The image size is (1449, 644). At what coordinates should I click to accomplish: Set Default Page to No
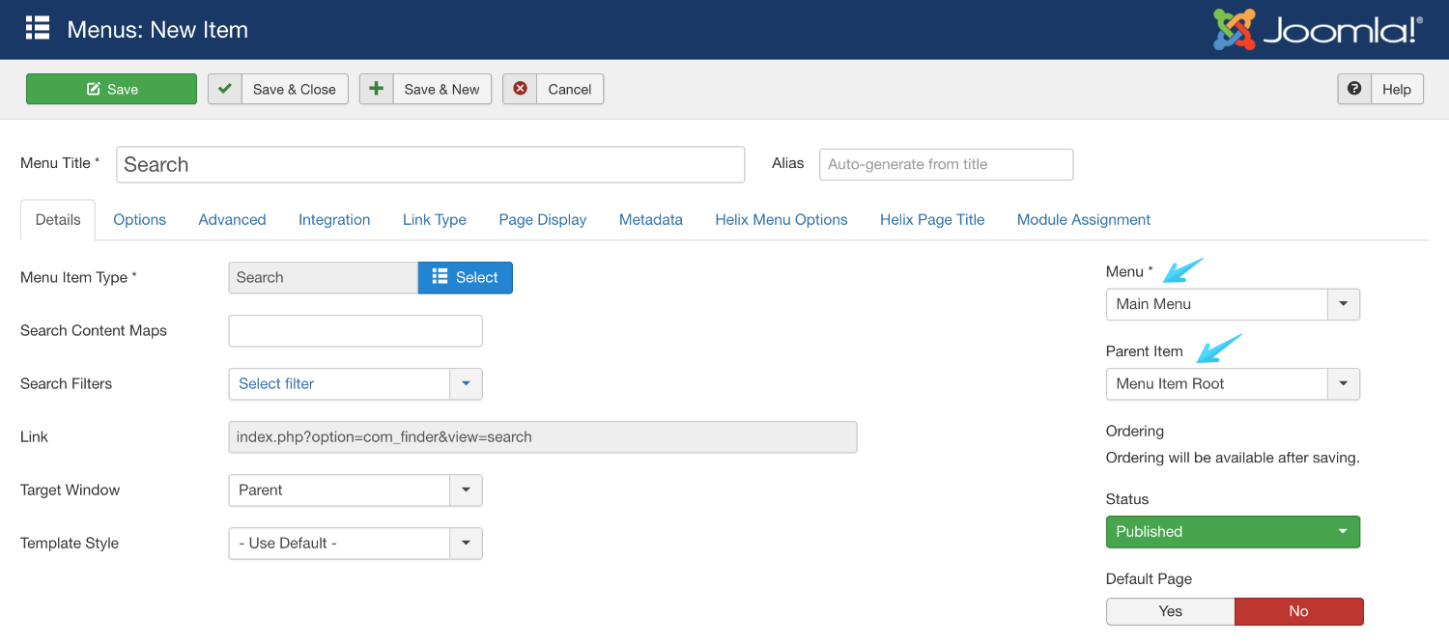(x=1298, y=611)
